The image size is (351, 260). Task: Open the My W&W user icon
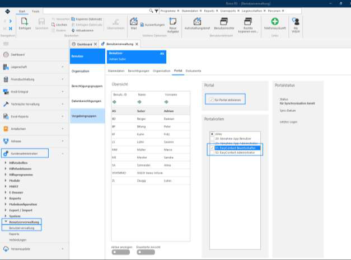296,21
